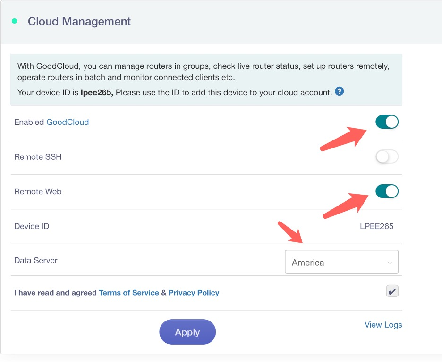442x362 pixels.
Task: Open the Terms of Service link
Action: [128, 293]
